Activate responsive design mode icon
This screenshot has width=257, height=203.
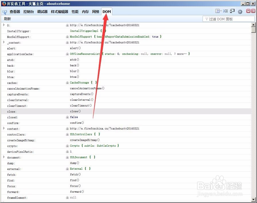pos(232,11)
